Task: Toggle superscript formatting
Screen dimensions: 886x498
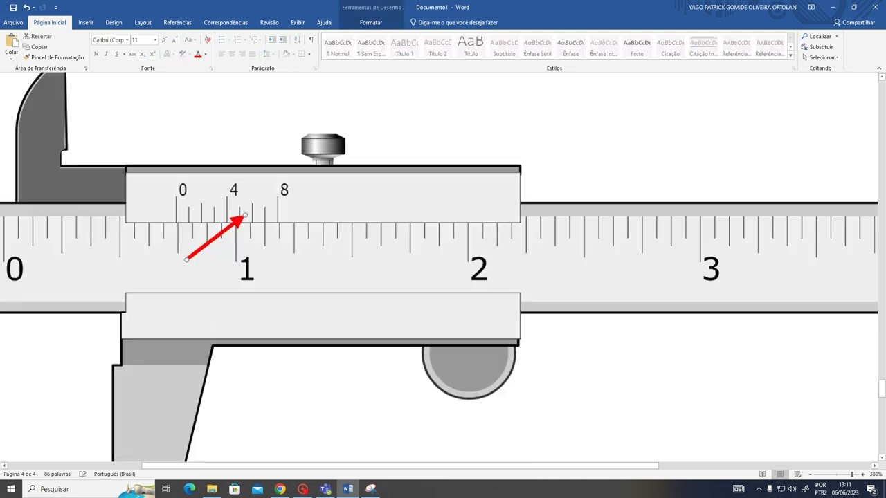Action: (x=152, y=54)
